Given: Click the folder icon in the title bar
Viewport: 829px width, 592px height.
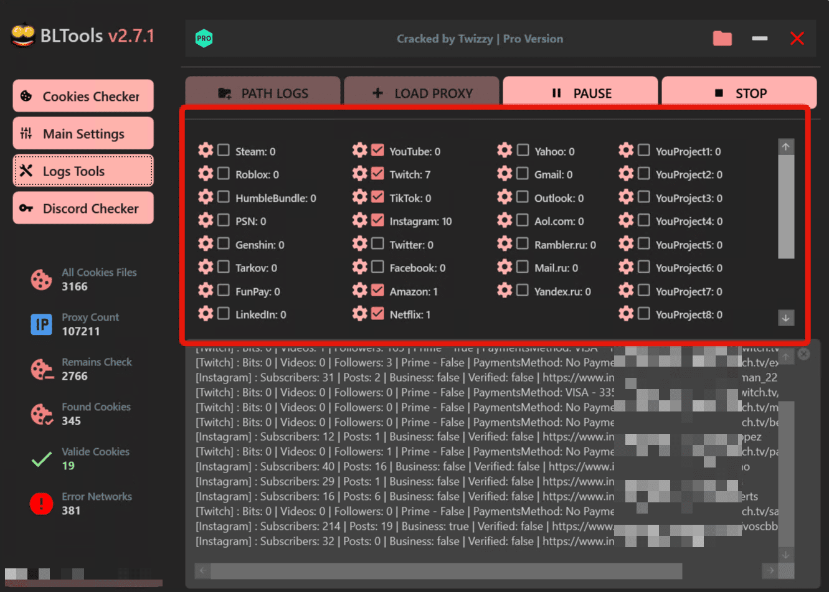Looking at the screenshot, I should point(722,39).
